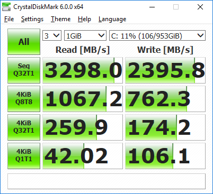Viewport: 213px width, 194px height.
Task: Click the sequential write result 2395.8
Action: pyautogui.click(x=165, y=70)
